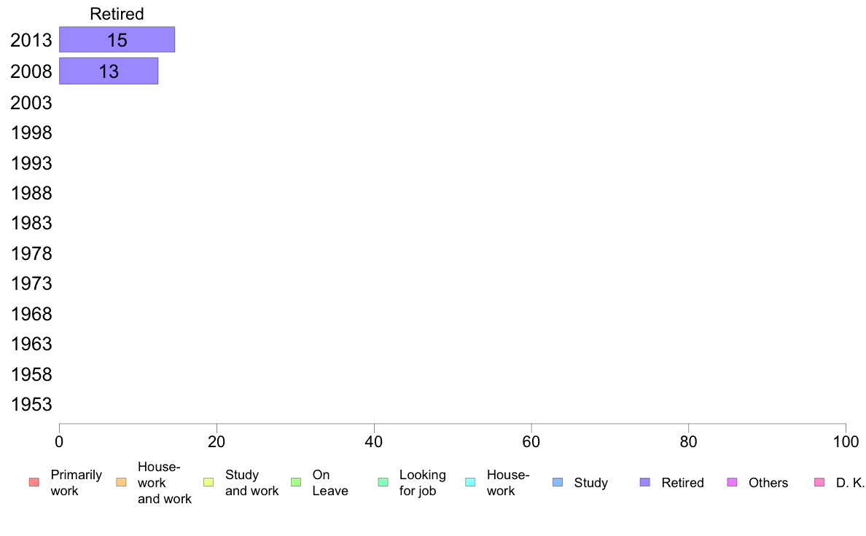Click the Looking for job legend text
866x536 pixels.
click(x=423, y=483)
